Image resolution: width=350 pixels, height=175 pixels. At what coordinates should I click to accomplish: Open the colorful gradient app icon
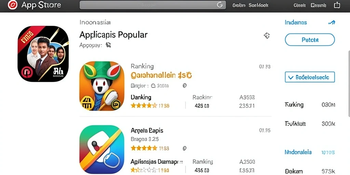coord(102,150)
